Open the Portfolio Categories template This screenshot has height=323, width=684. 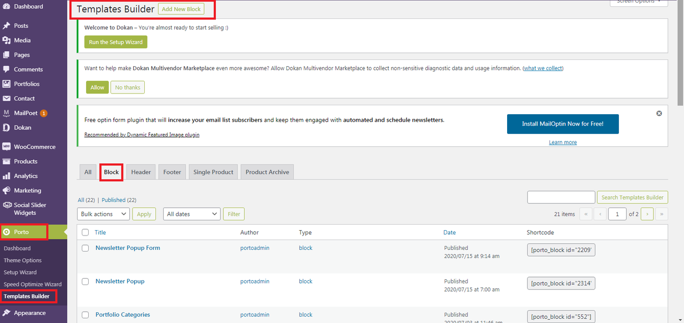(x=122, y=314)
